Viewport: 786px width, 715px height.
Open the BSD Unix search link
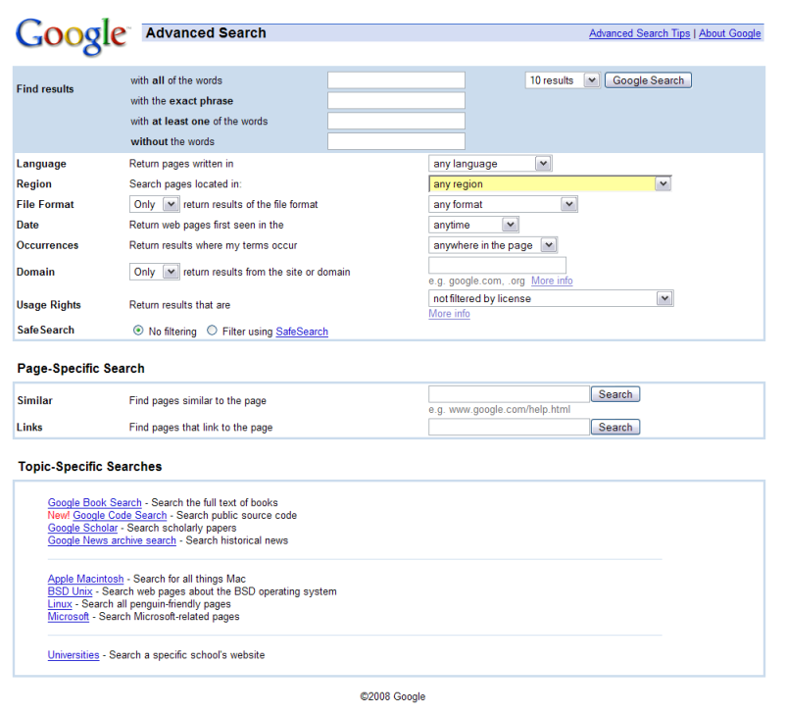pyautogui.click(x=71, y=591)
